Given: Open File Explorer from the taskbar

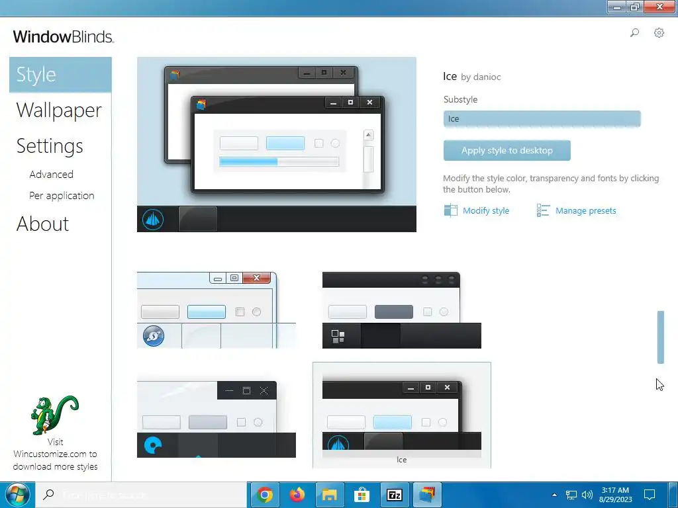Looking at the screenshot, I should (330, 495).
